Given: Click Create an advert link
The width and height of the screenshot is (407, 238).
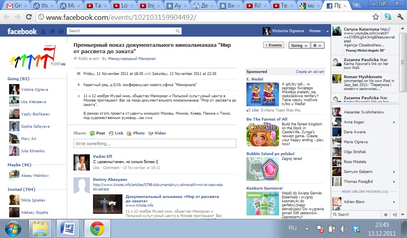Looking at the screenshot, I should [x=310, y=72].
